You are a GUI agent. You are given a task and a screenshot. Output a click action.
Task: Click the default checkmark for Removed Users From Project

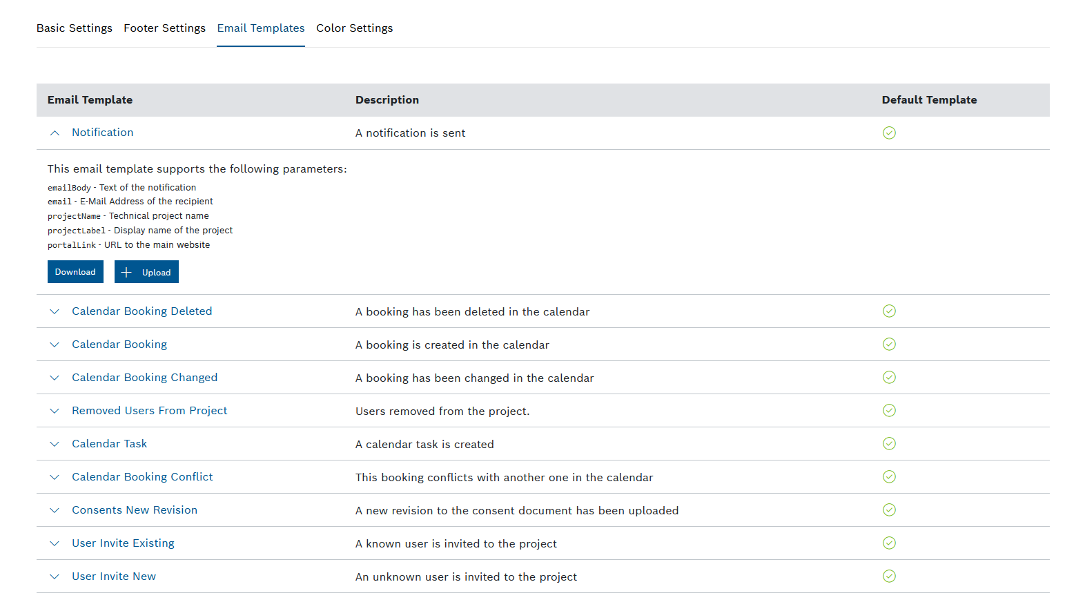[889, 411]
